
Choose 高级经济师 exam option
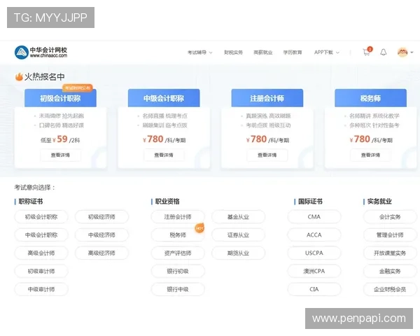101,253
